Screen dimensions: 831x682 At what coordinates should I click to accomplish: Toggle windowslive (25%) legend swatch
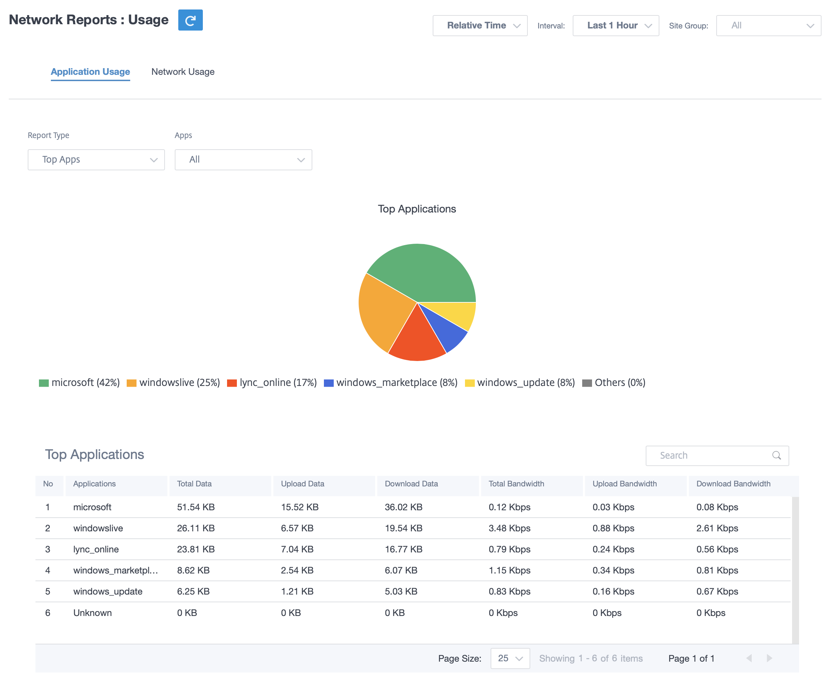[132, 383]
